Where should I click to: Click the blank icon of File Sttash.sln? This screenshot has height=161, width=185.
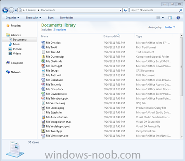click(x=43, y=112)
